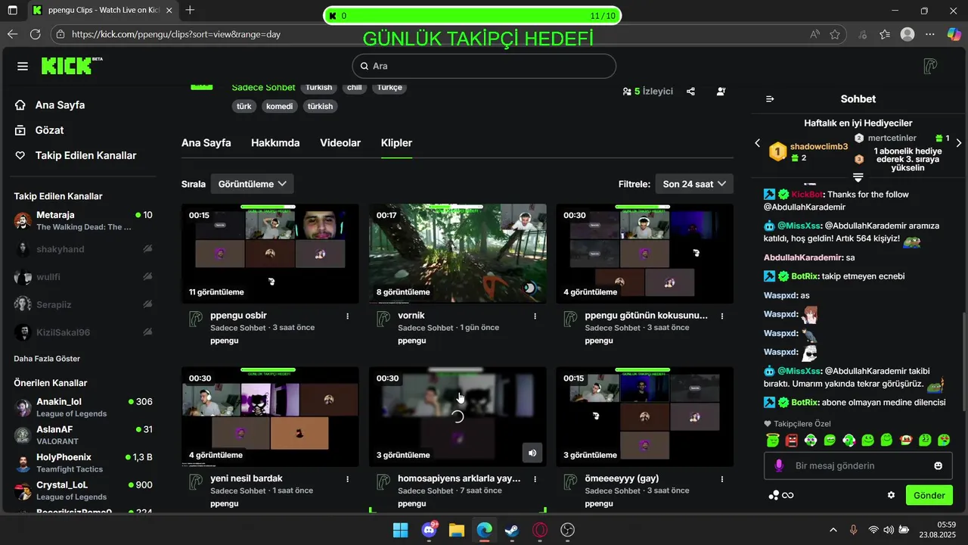
Task: Open options menu for ppengu osbir clip
Action: pos(348,316)
